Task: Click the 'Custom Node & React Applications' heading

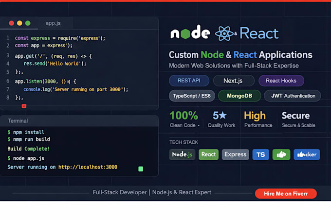Action: [240, 55]
